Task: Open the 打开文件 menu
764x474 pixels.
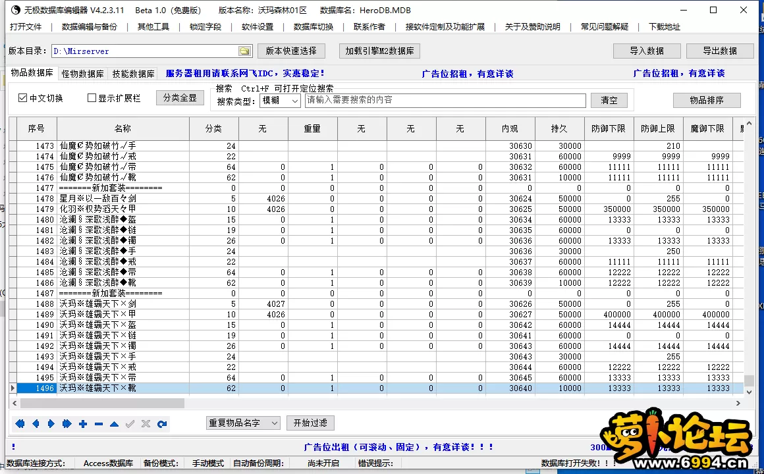Action: pos(26,27)
